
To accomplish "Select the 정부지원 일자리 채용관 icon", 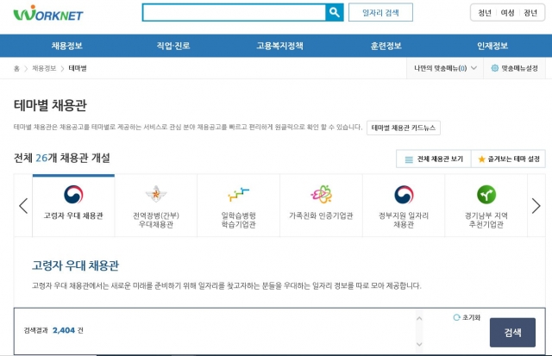I will click(x=404, y=195).
